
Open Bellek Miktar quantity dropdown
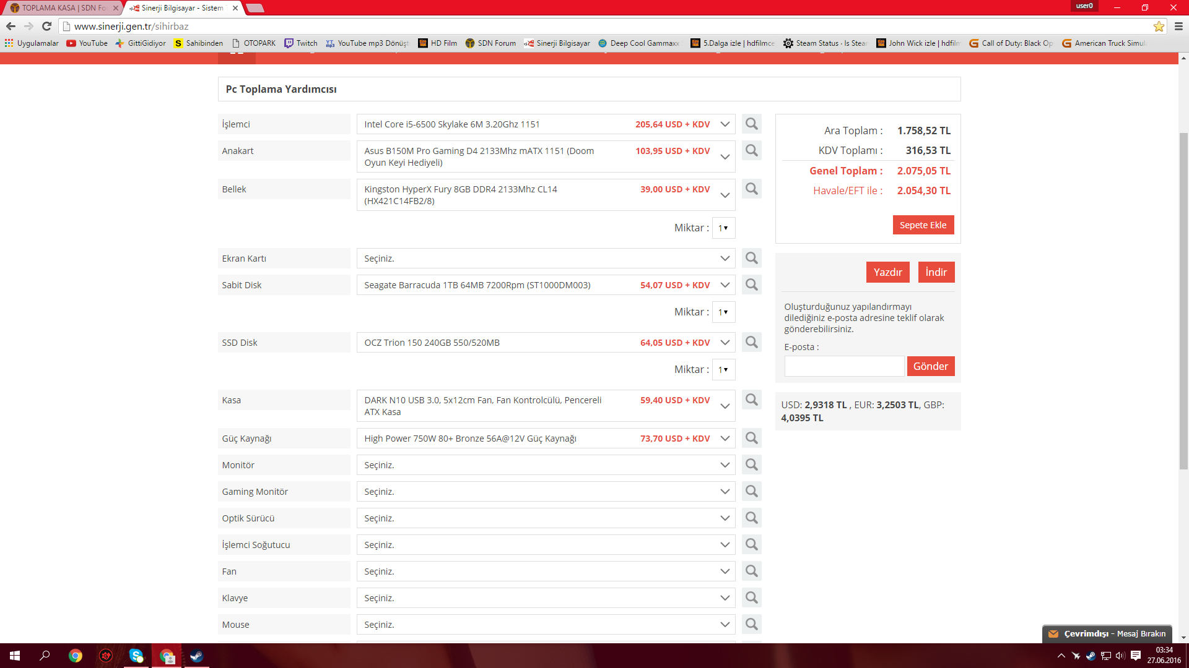(723, 228)
